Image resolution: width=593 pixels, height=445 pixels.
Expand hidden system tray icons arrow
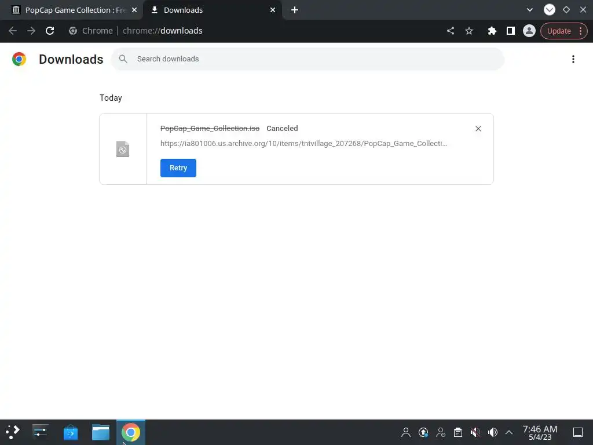click(x=509, y=432)
